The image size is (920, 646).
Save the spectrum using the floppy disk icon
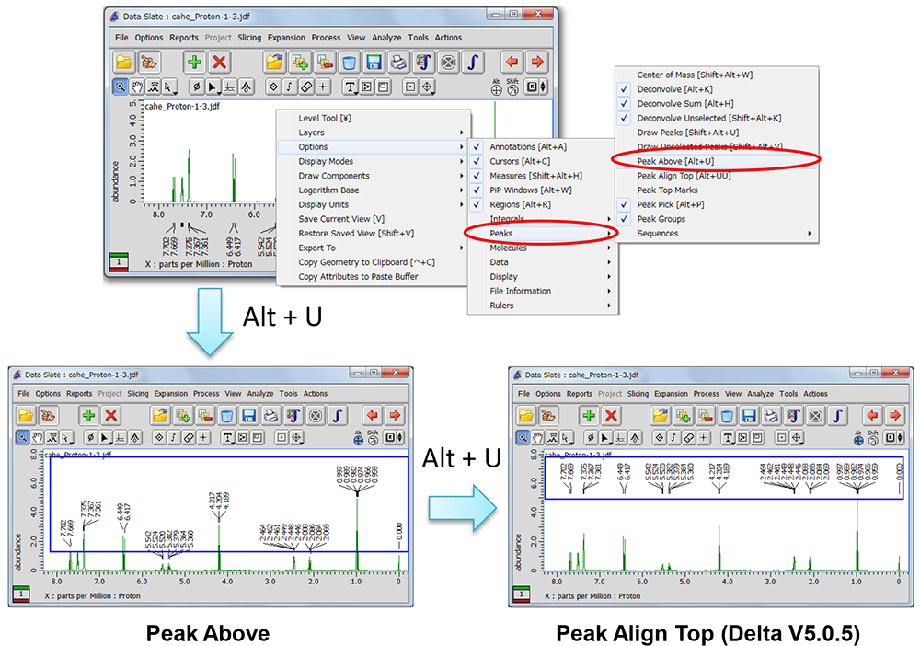[372, 62]
